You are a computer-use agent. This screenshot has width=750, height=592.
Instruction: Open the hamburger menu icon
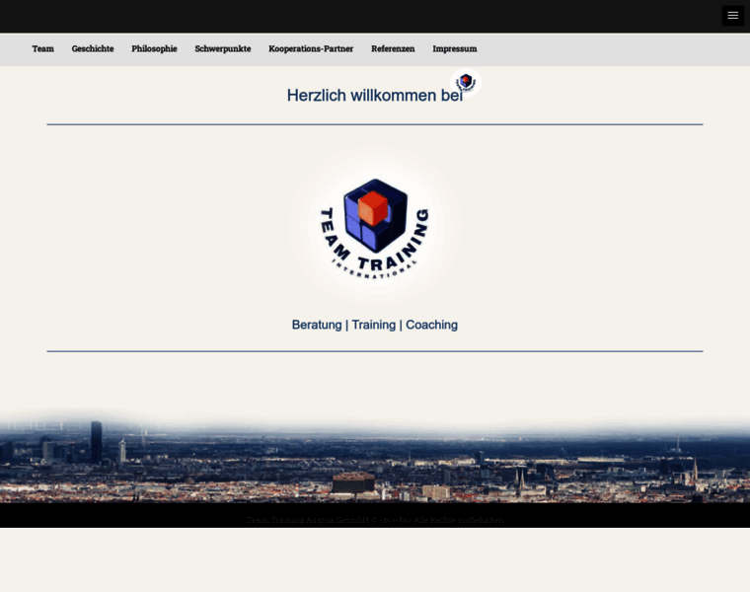click(732, 16)
